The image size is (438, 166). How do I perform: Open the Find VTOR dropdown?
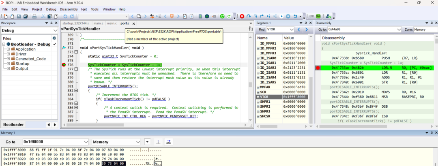click(292, 29)
